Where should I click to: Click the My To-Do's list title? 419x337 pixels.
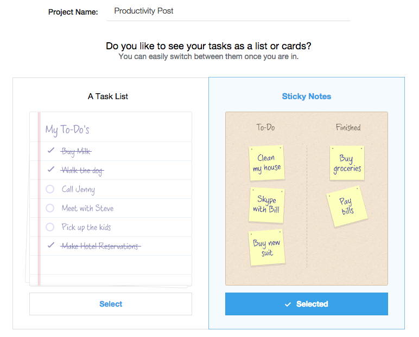click(x=67, y=129)
